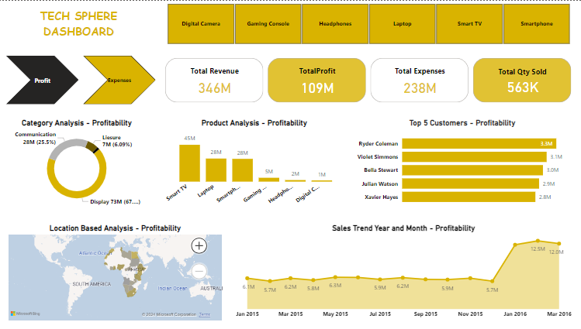Select Xavier Hayes' 2.8M bar

(x=469, y=197)
